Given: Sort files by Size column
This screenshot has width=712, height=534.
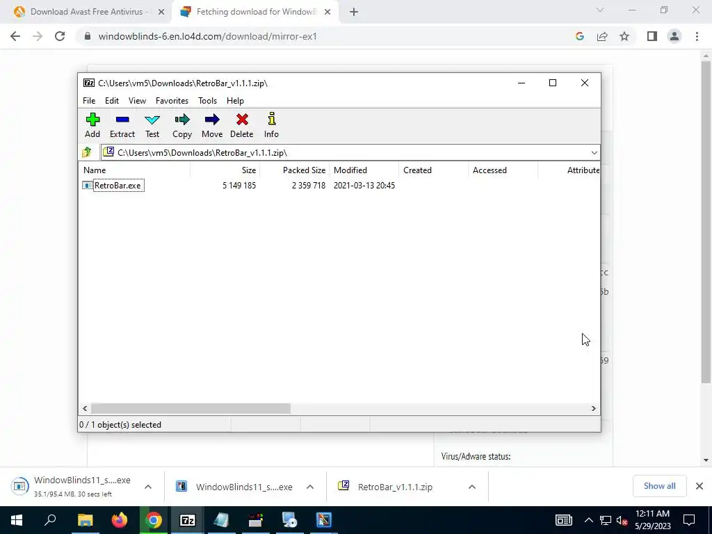Looking at the screenshot, I should tap(225, 170).
